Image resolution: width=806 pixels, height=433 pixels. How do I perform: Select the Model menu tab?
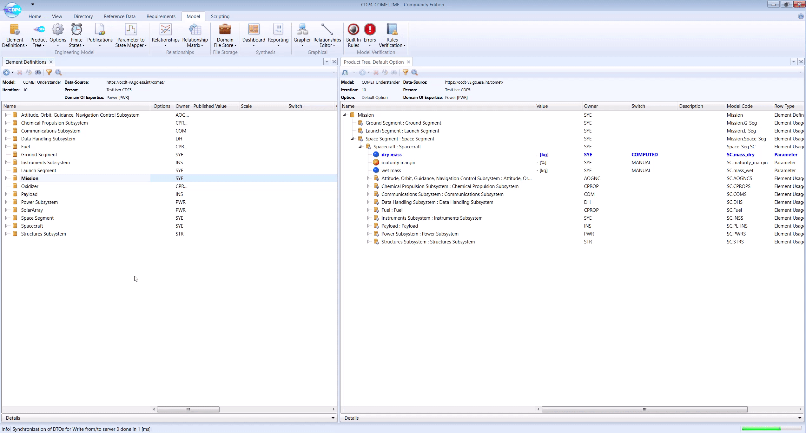point(193,16)
